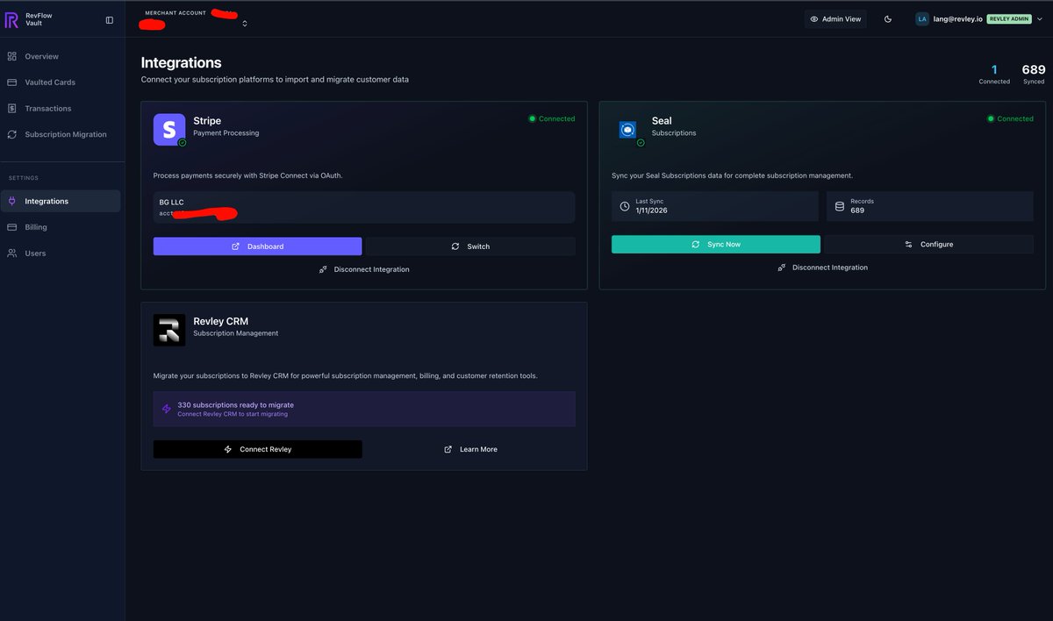Click the Connect Revley button
Screen dimensions: 1053x621
(257, 449)
